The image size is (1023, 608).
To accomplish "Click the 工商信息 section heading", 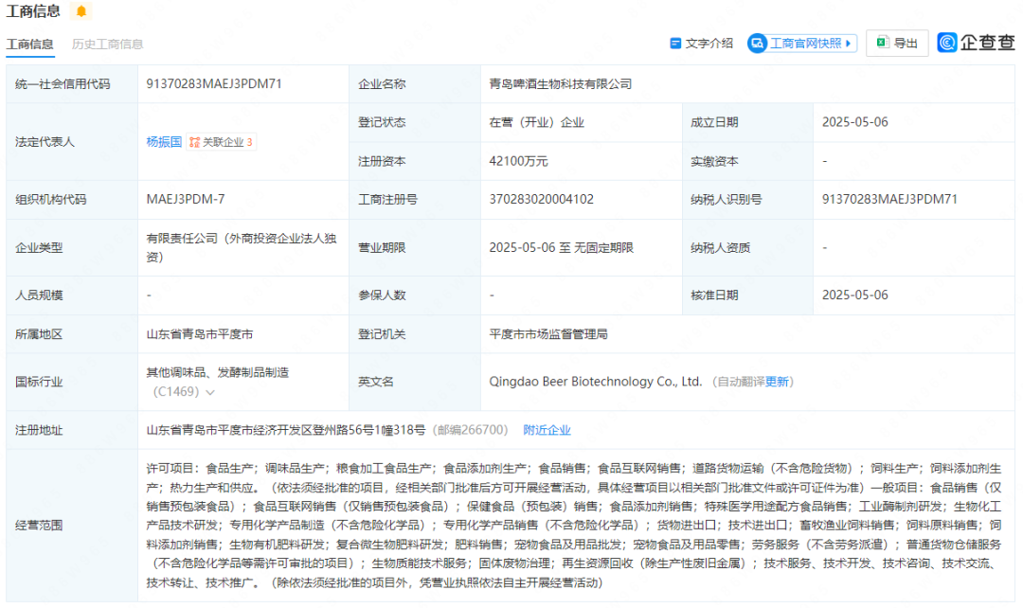I will (32, 11).
